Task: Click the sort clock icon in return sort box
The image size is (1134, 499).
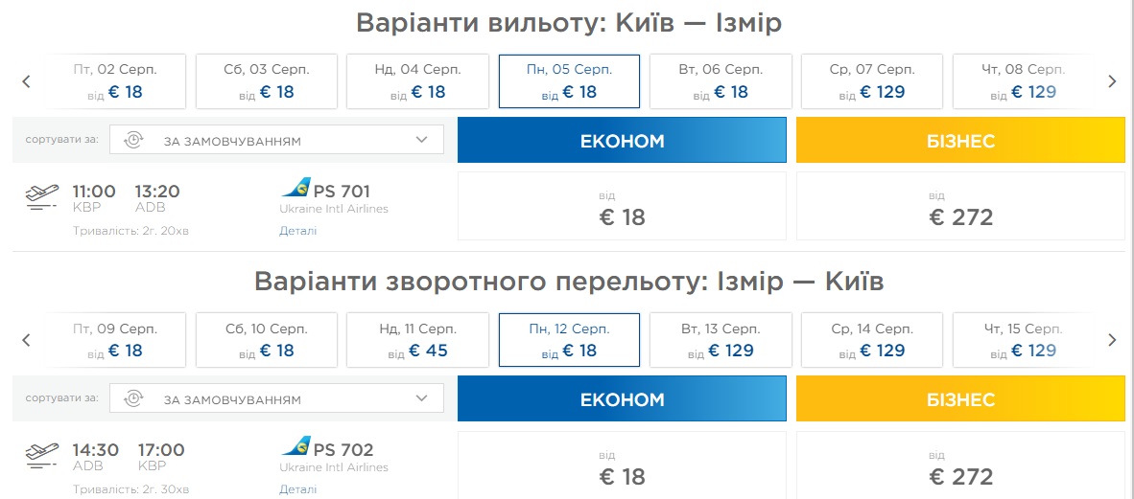Action: pos(133,398)
